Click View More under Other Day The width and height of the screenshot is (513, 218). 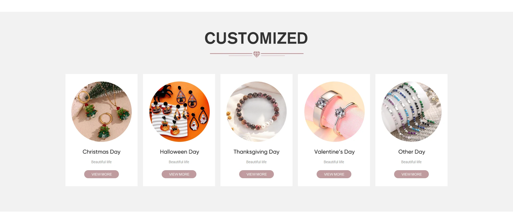pyautogui.click(x=411, y=174)
